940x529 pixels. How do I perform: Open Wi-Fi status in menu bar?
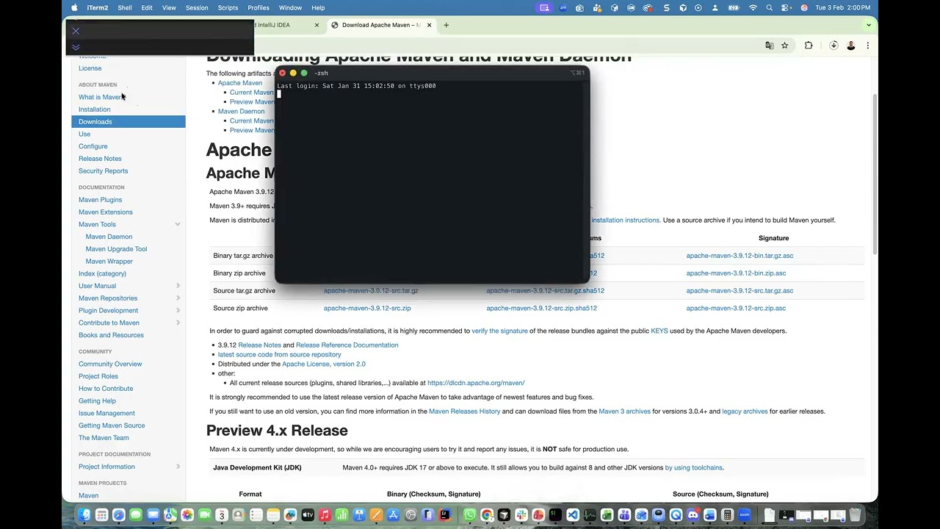pyautogui.click(x=753, y=7)
